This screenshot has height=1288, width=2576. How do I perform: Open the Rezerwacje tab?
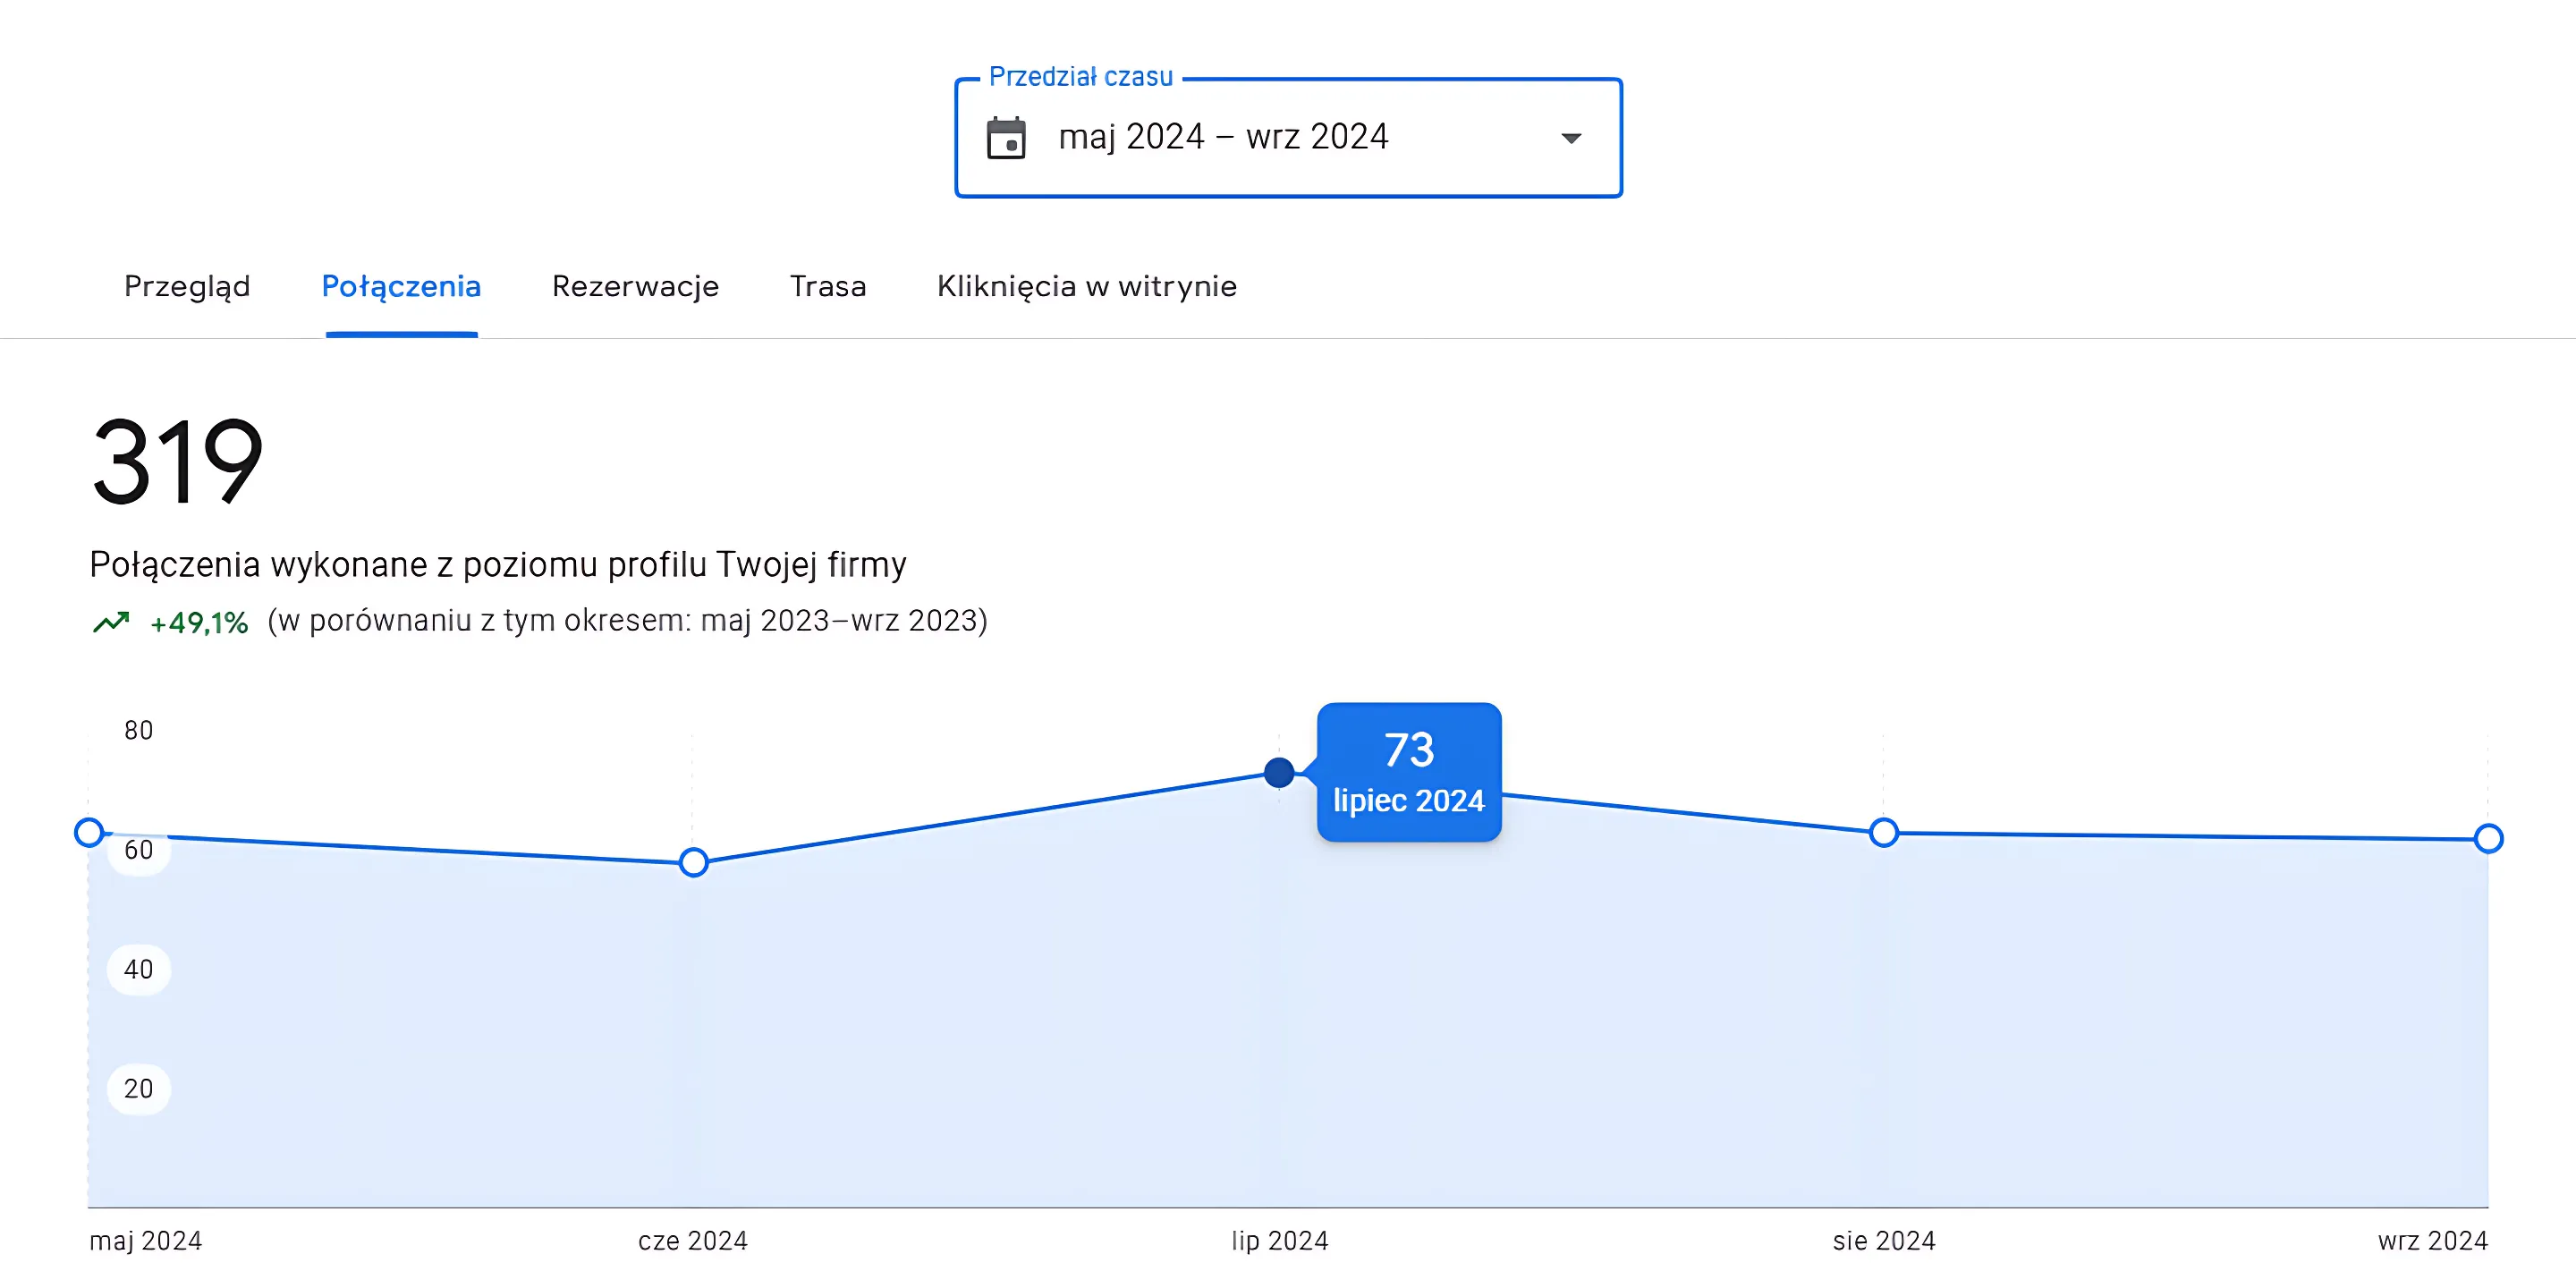coord(635,287)
